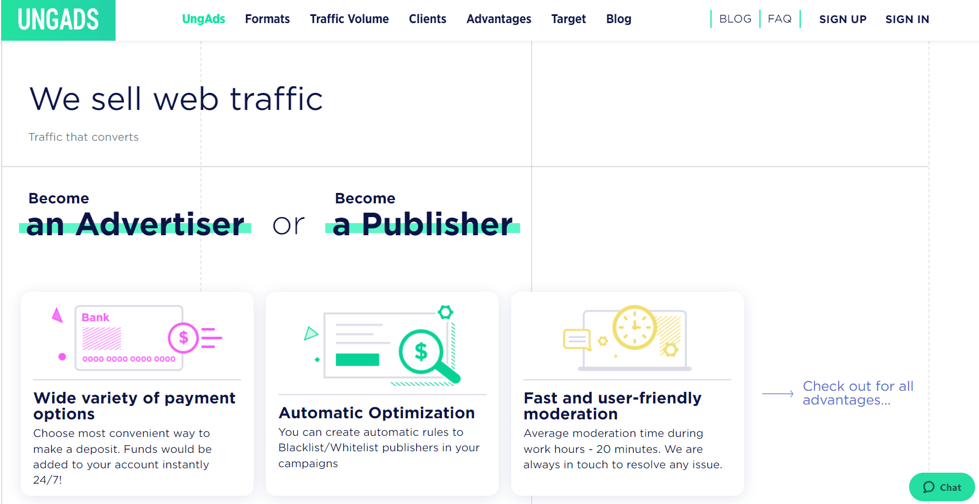The image size is (979, 504).
Task: Click the uppercase BLOG link
Action: coord(735,19)
